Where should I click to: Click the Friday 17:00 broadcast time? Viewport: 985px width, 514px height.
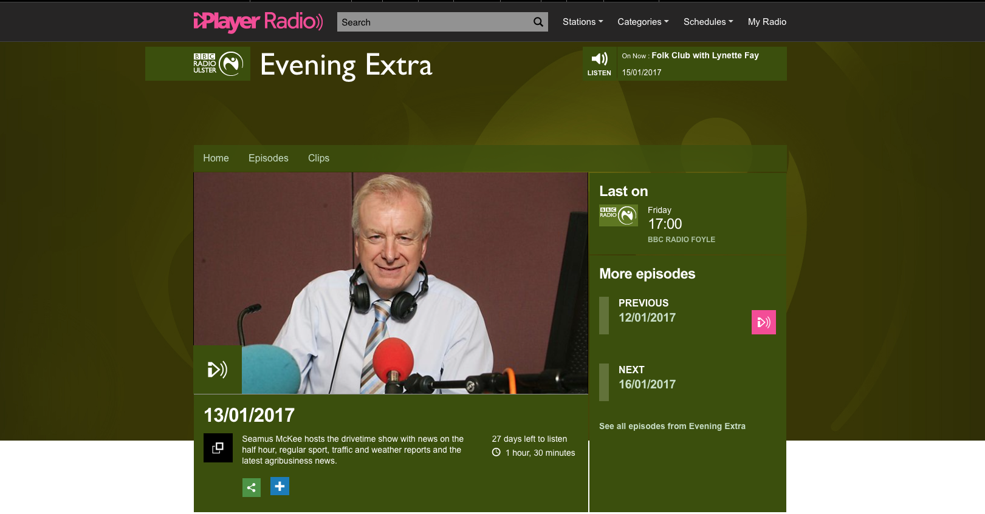pyautogui.click(x=665, y=218)
